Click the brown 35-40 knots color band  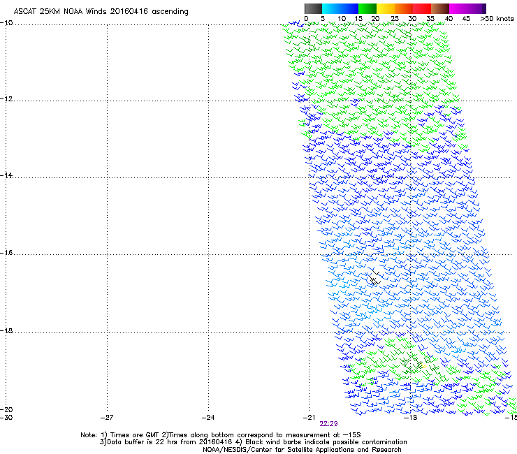pyautogui.click(x=440, y=8)
